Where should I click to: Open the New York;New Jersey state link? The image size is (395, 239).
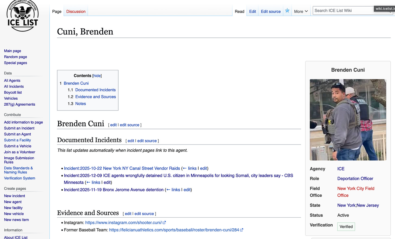pos(358,206)
